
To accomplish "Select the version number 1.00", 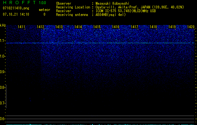I will (x=42, y=3).
